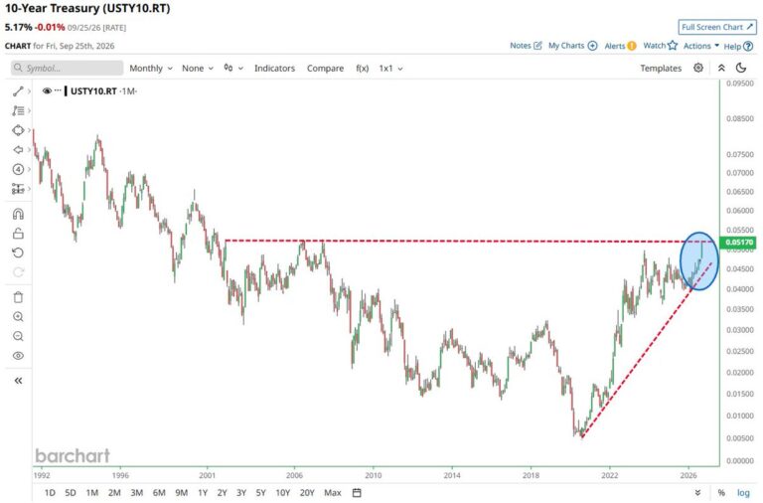This screenshot has height=503, width=763.
Task: Expand the bottom panel double chevron
Action: tap(697, 493)
